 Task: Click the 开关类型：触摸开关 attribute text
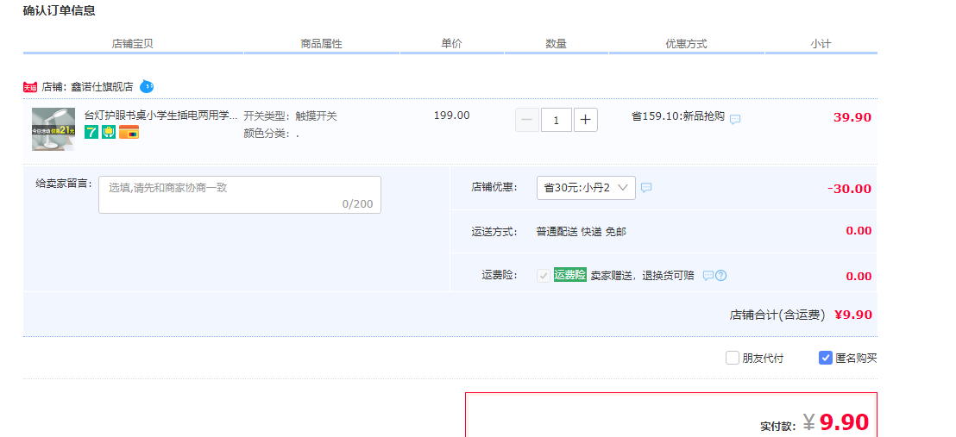coord(290,115)
